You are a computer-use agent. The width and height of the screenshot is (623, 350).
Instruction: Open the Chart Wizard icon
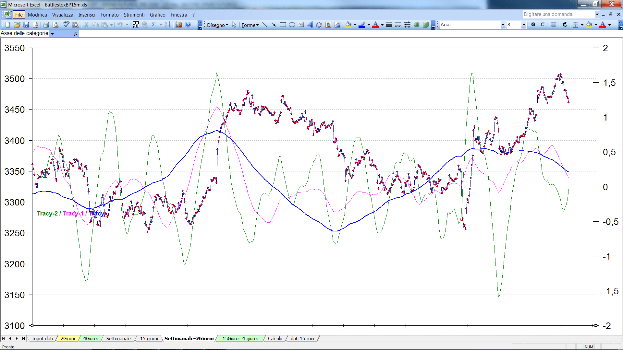[x=179, y=25]
